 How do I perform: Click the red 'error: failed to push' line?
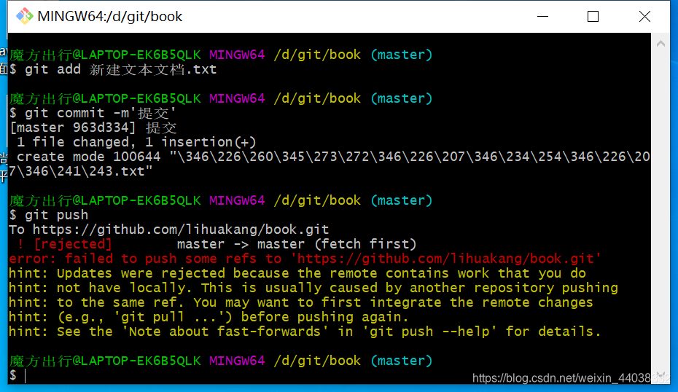pyautogui.click(x=305, y=259)
